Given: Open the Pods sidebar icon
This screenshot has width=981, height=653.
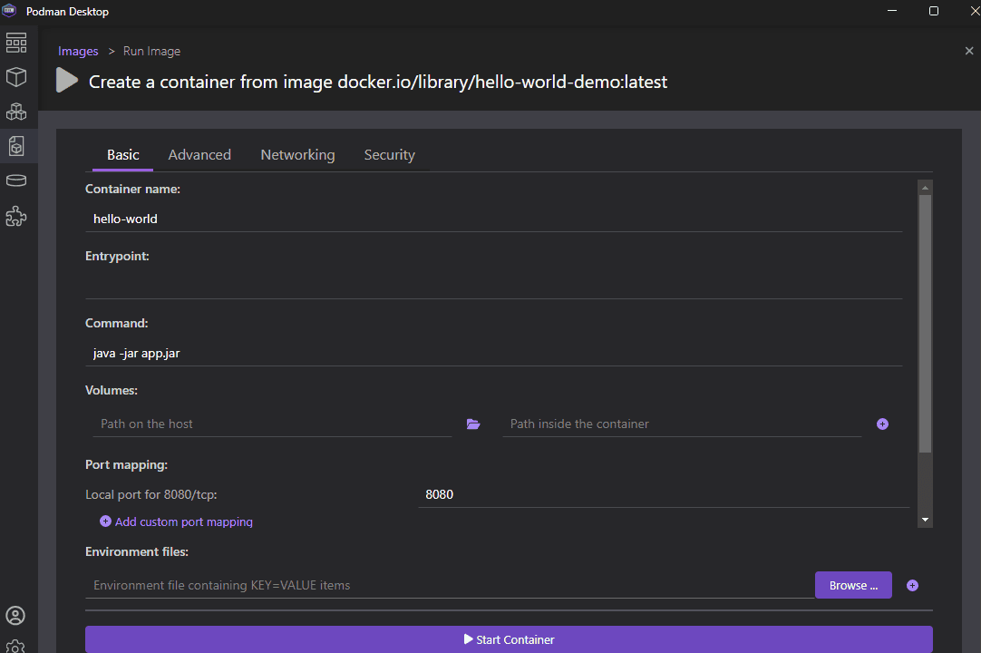Looking at the screenshot, I should pyautogui.click(x=16, y=112).
